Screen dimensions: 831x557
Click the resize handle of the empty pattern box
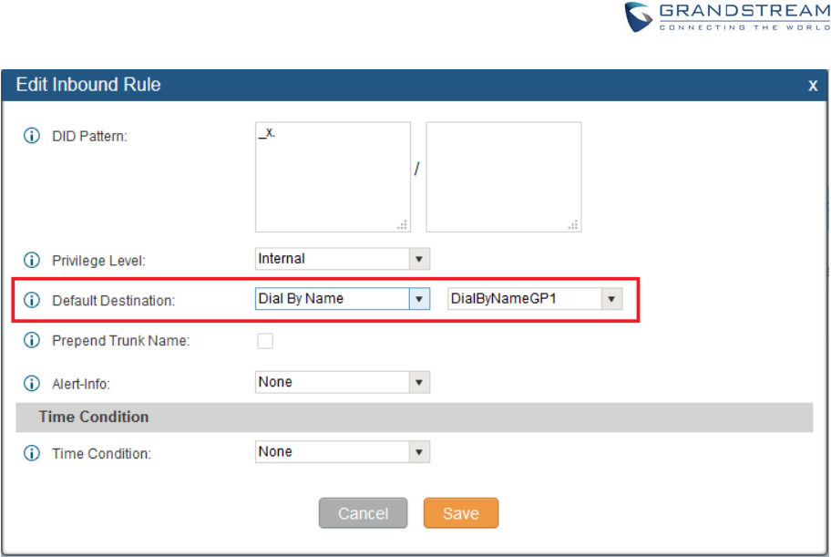573,225
